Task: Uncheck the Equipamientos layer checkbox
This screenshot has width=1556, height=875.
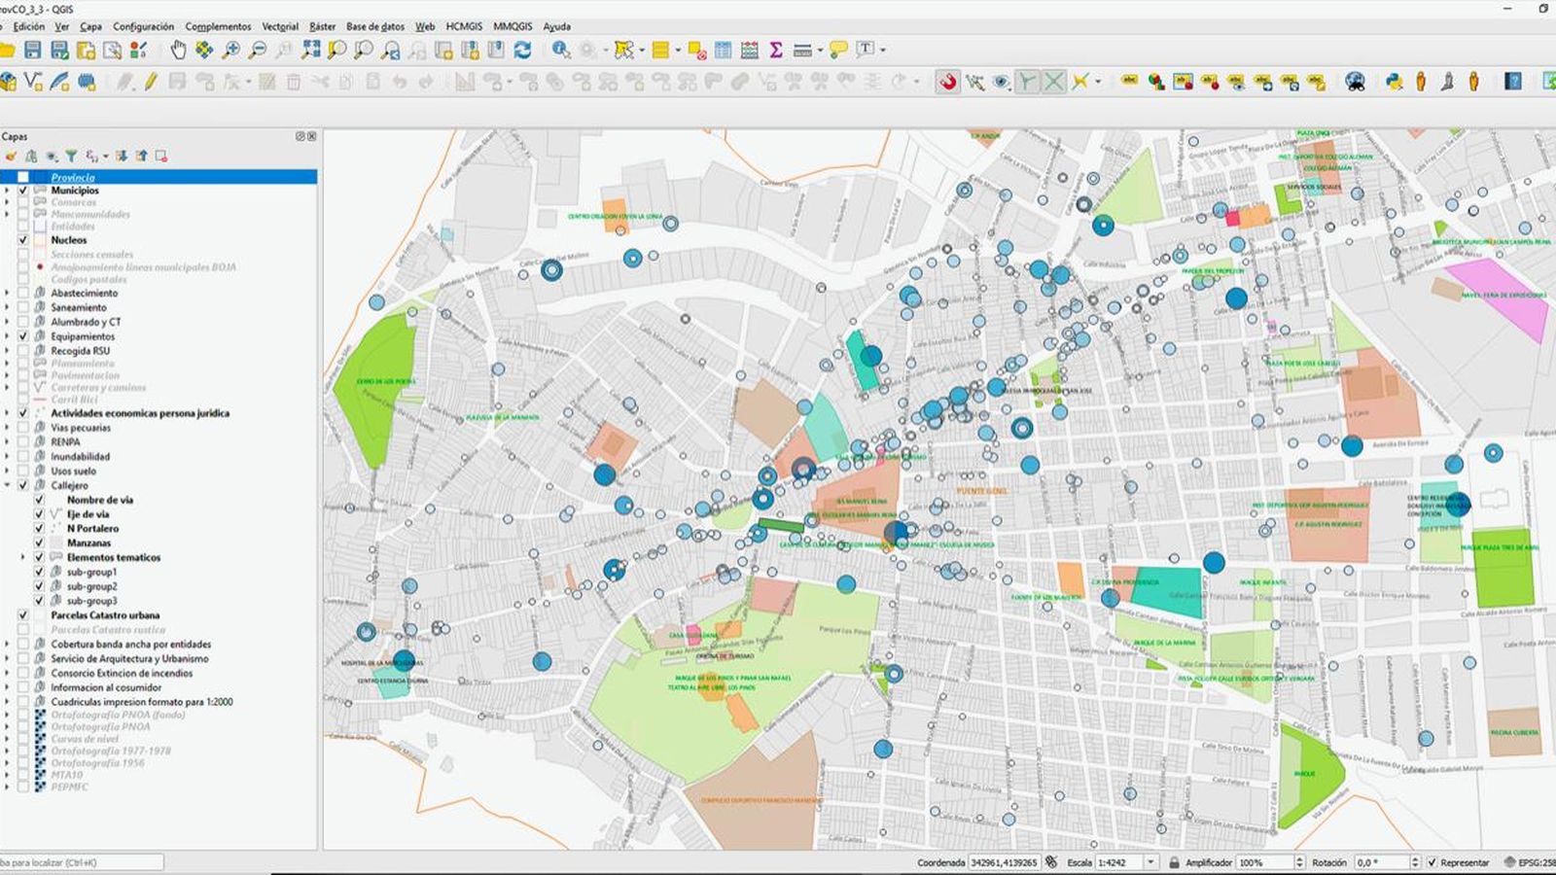Action: (x=23, y=336)
